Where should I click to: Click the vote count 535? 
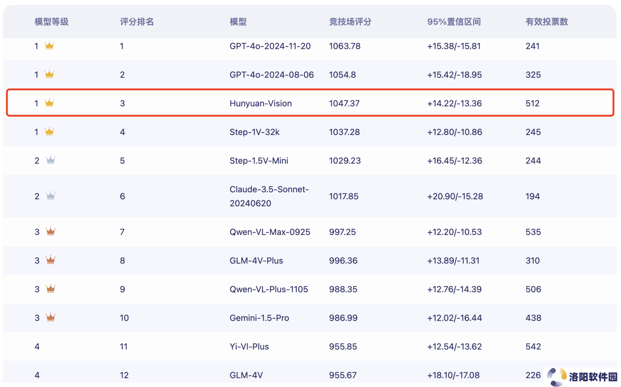[533, 232]
